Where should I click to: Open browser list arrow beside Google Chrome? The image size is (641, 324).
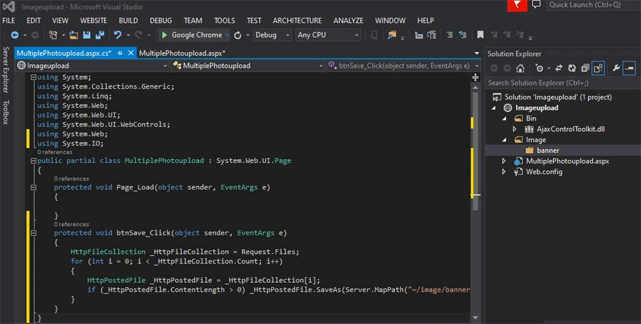coord(227,36)
